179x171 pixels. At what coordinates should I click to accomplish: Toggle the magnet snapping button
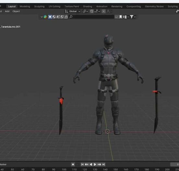[92, 11]
